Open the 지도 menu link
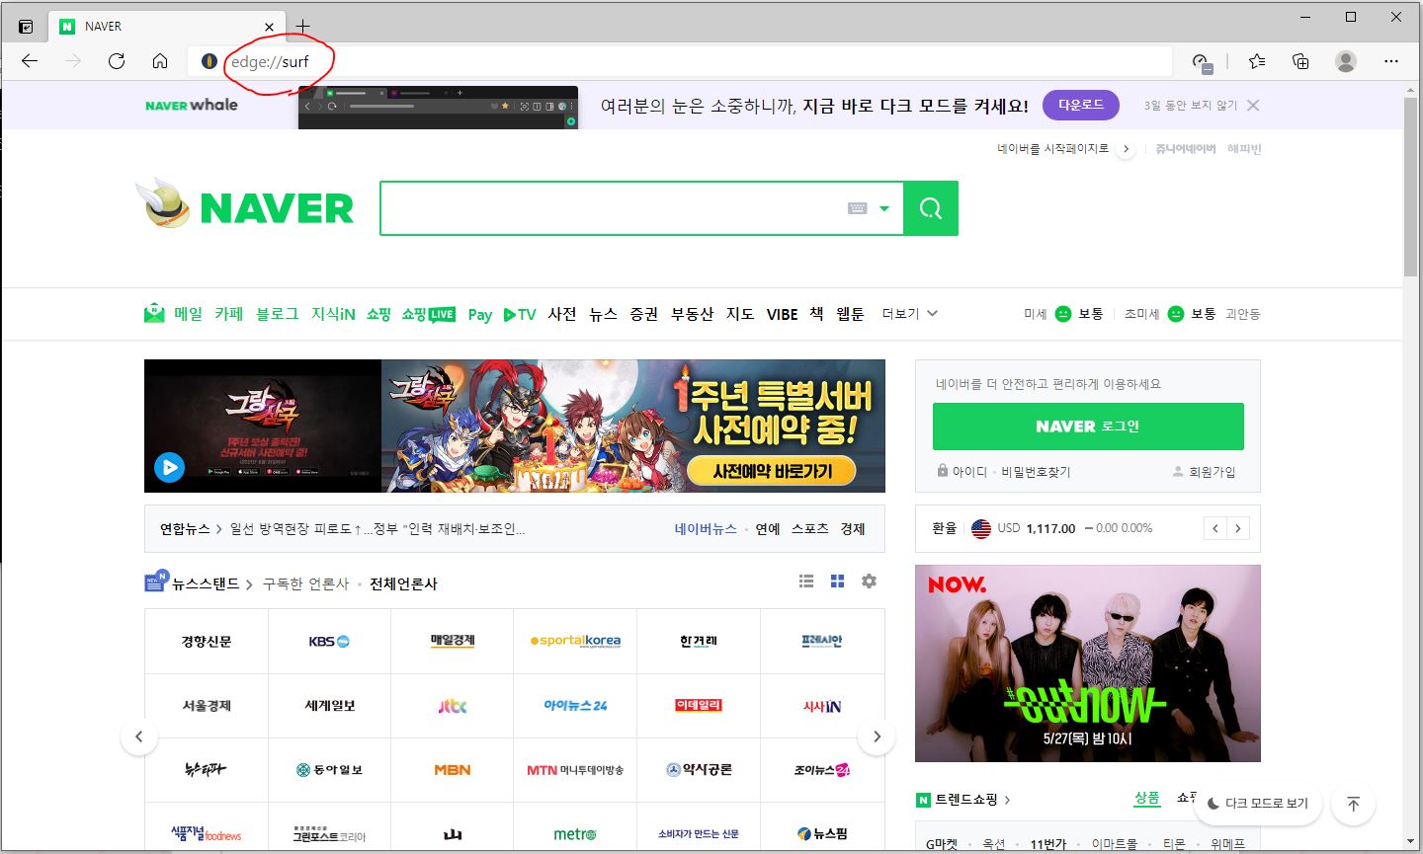1423x854 pixels. 740,314
